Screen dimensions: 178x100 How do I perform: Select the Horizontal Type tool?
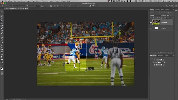click(x=2, y=52)
